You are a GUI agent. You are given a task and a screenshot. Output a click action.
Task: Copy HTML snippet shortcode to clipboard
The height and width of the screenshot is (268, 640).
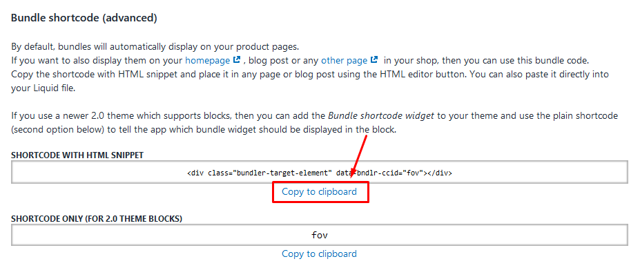tap(319, 191)
